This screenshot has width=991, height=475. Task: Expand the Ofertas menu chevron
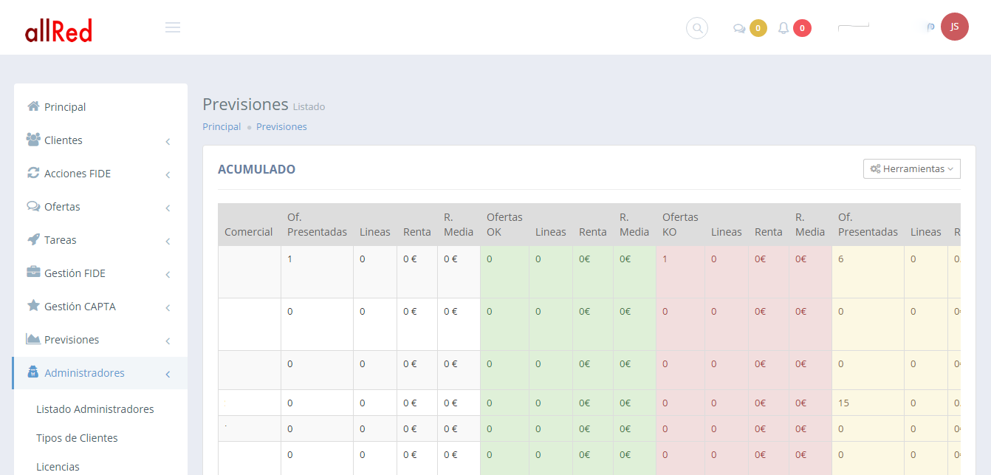(168, 208)
